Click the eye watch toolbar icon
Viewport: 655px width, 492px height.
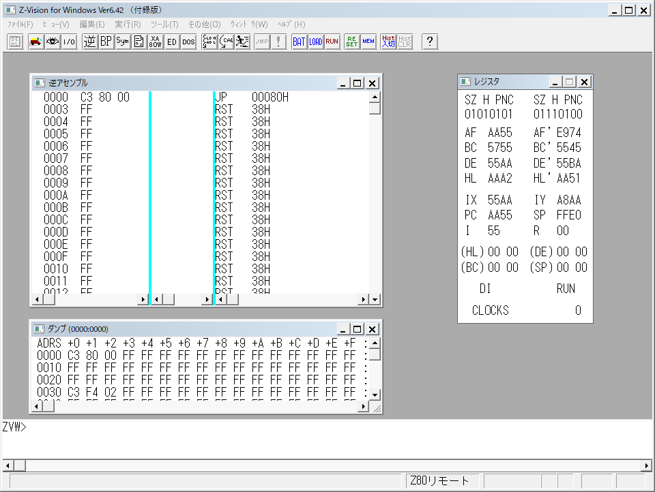(53, 42)
